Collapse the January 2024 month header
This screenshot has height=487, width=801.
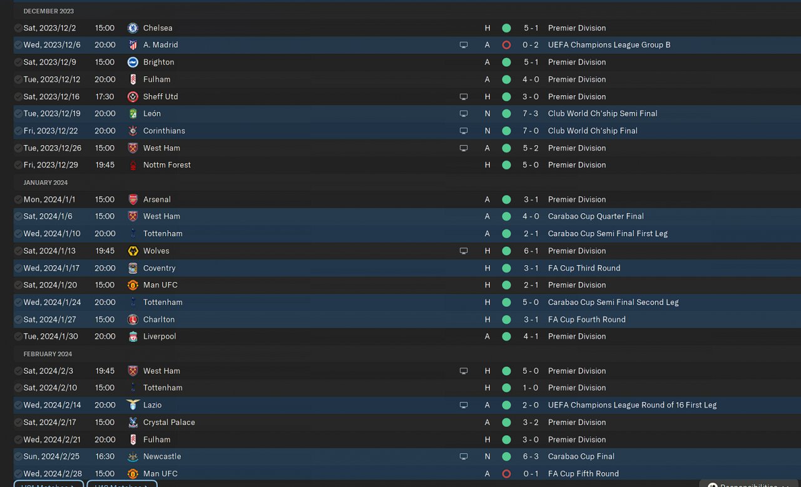coord(46,183)
